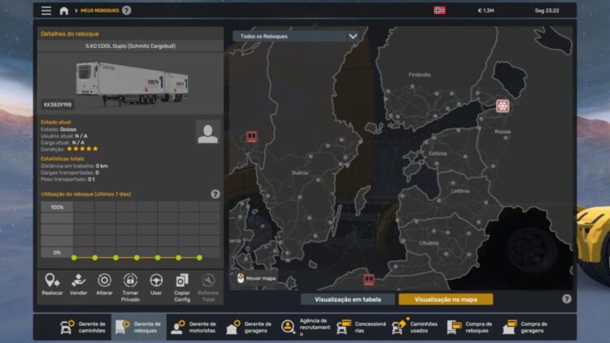The image size is (610, 343).
Task: Select the red trailer marker at the map's bottom edge
Action: 368,279
